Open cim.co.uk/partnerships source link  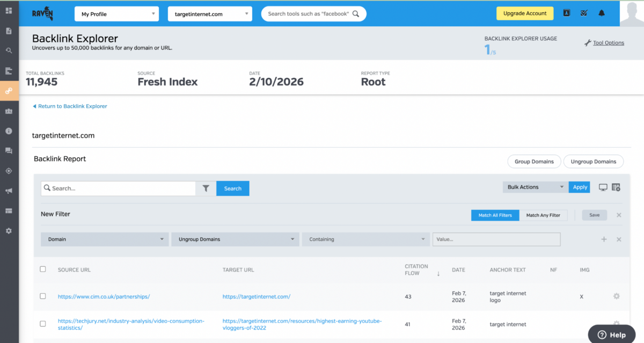click(x=104, y=296)
